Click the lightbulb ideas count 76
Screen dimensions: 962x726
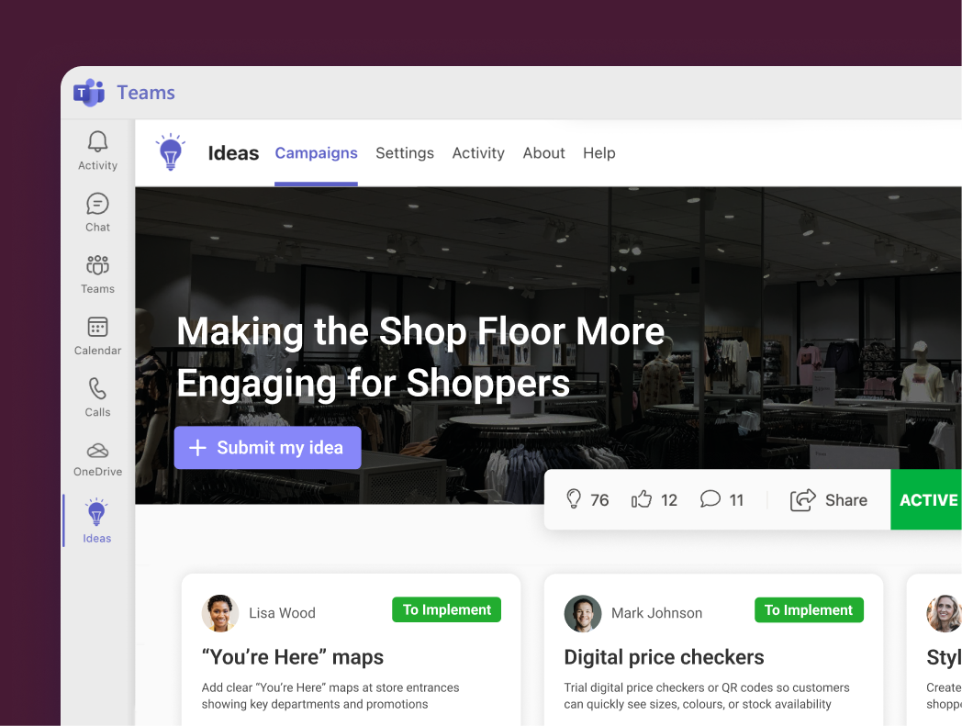tap(587, 499)
